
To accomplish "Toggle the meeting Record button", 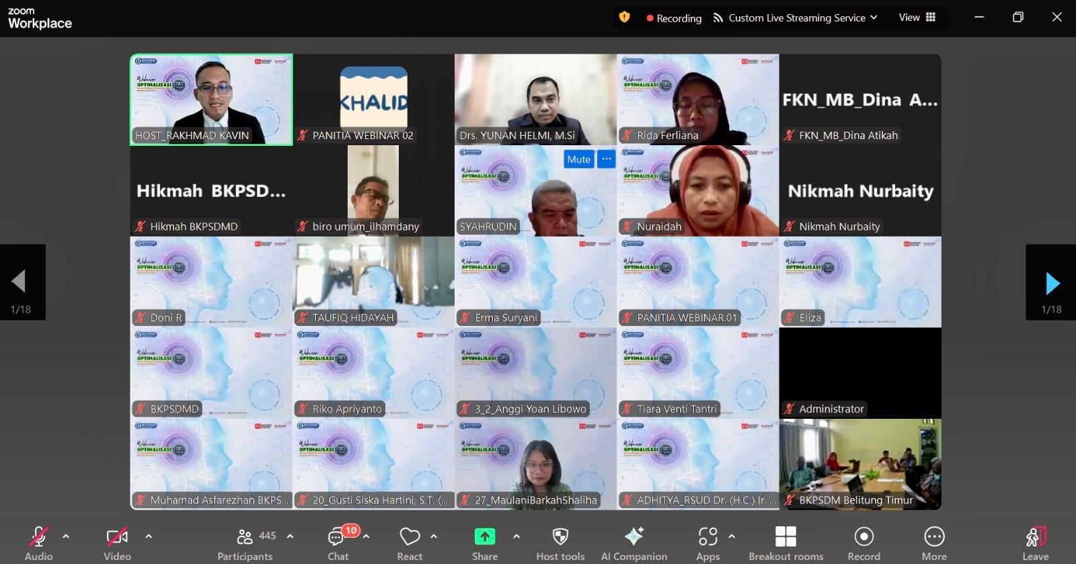I will [x=863, y=543].
